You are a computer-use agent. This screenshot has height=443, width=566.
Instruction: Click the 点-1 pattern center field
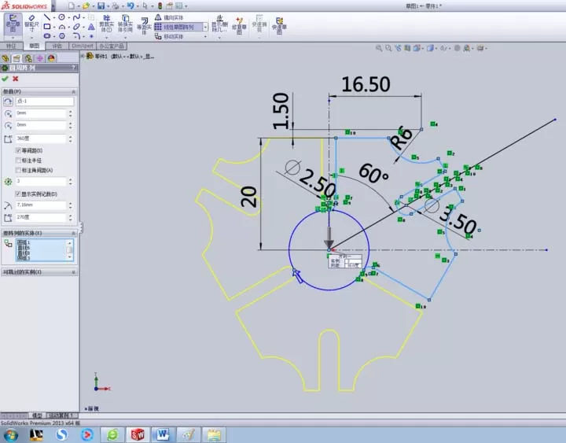tap(45, 102)
